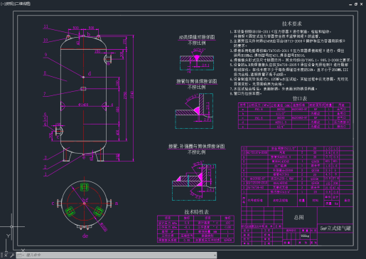Select part number 8 leader label
Screen dimensions: 366x259
point(45,73)
